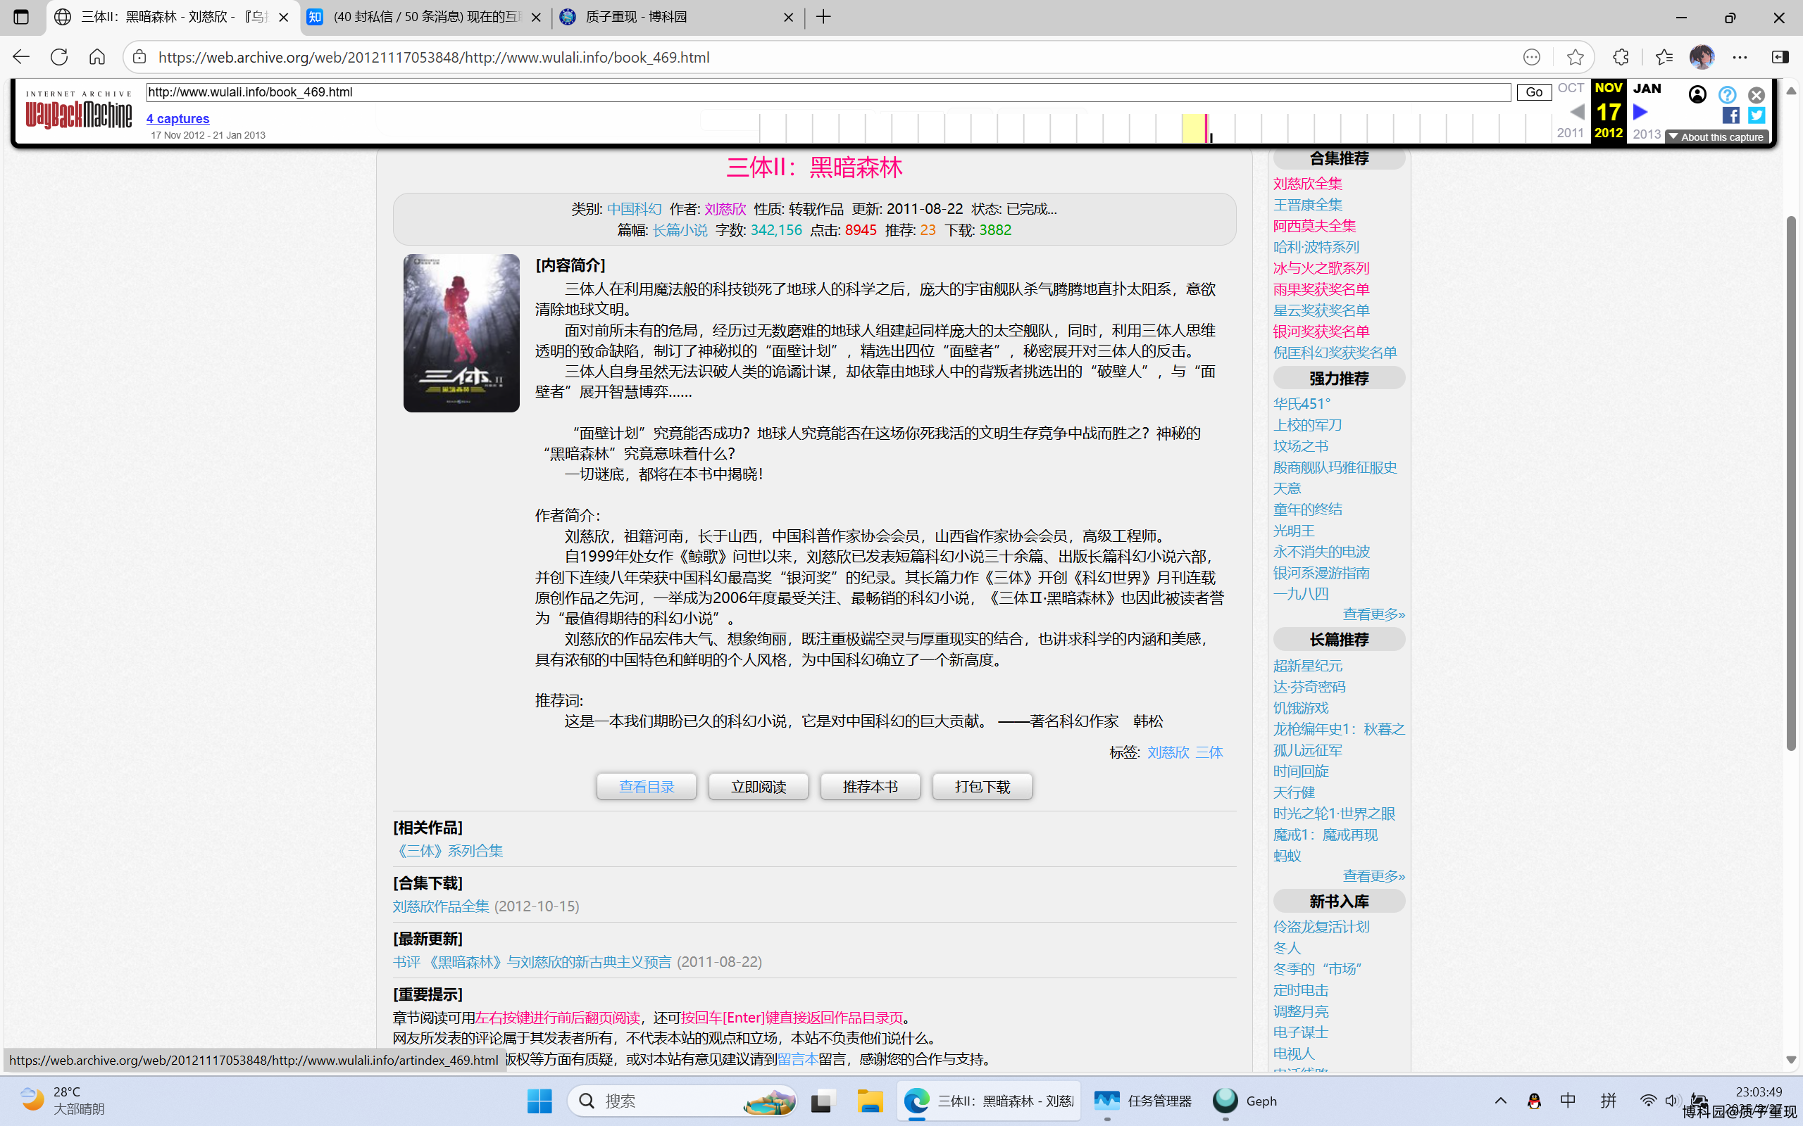
Task: Open Geph app in taskbar
Action: [1244, 1101]
